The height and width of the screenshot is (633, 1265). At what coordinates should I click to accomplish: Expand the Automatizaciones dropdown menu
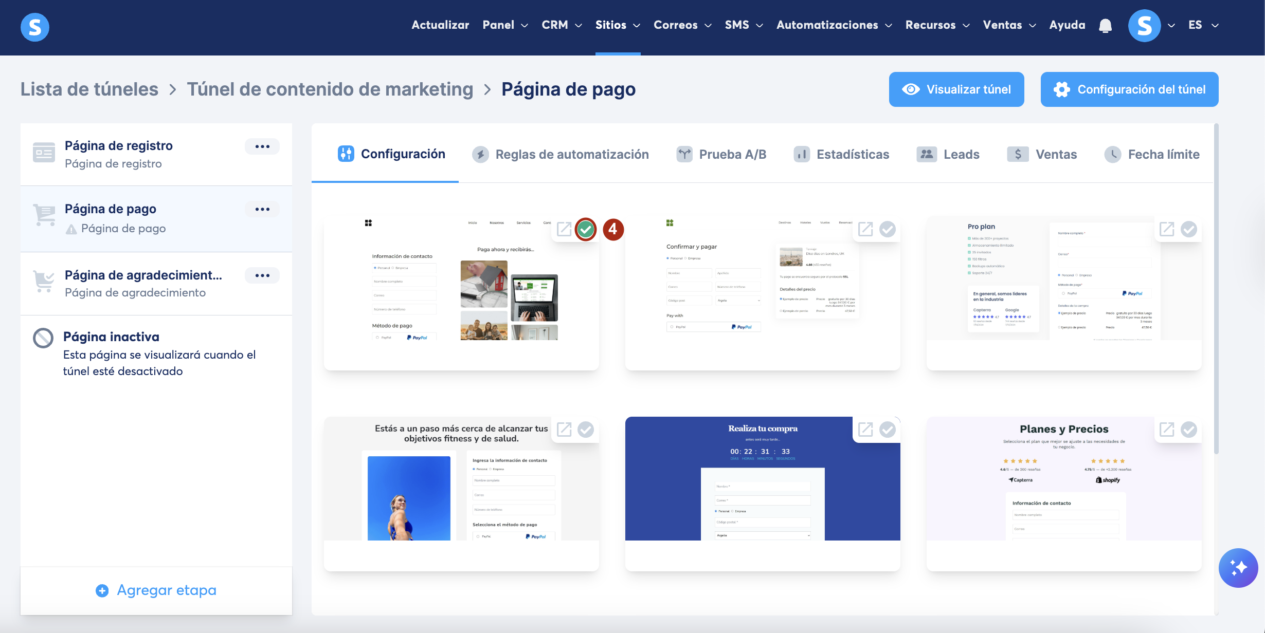(834, 25)
